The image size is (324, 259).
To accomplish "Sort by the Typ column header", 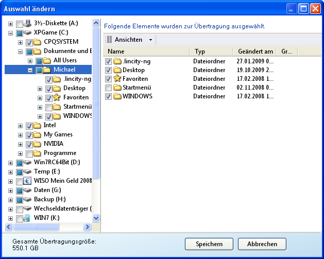I will click(211, 51).
